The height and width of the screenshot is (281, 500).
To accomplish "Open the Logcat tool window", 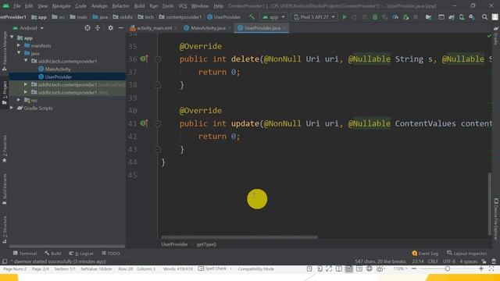I will pos(81,253).
